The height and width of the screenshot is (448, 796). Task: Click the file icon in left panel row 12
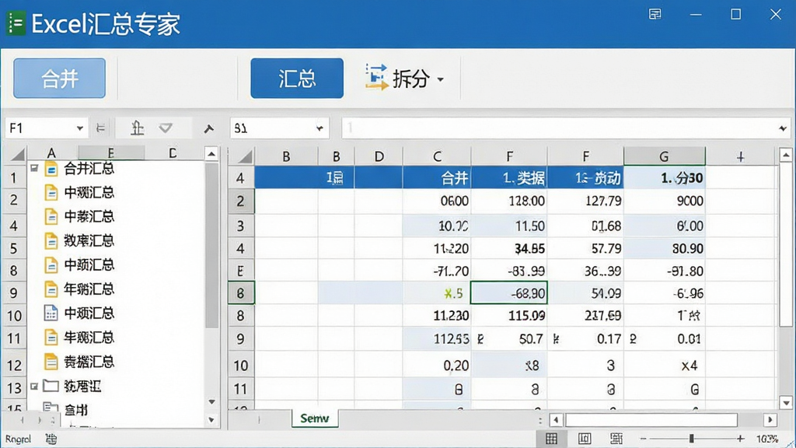point(51,362)
